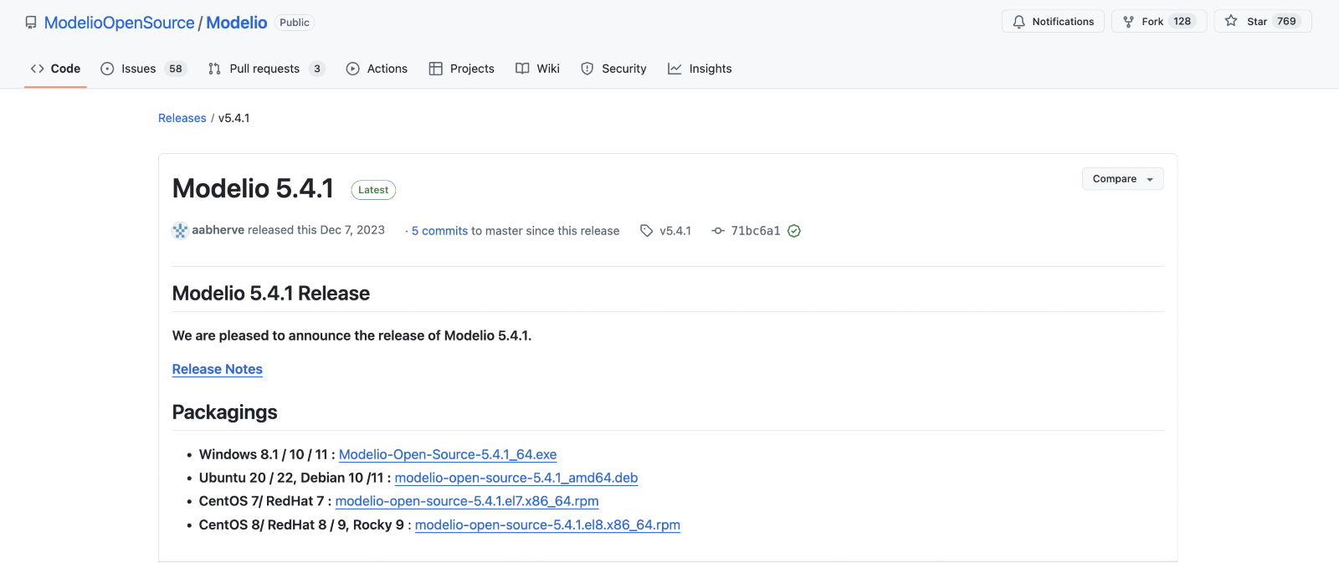
Task: Go to the Insights tab
Action: [700, 69]
